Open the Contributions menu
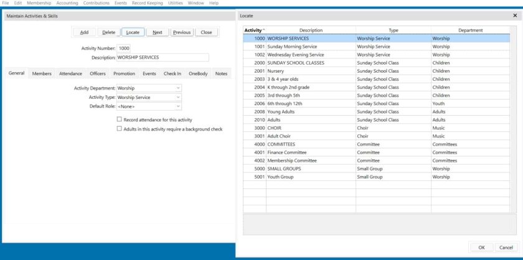 point(97,3)
